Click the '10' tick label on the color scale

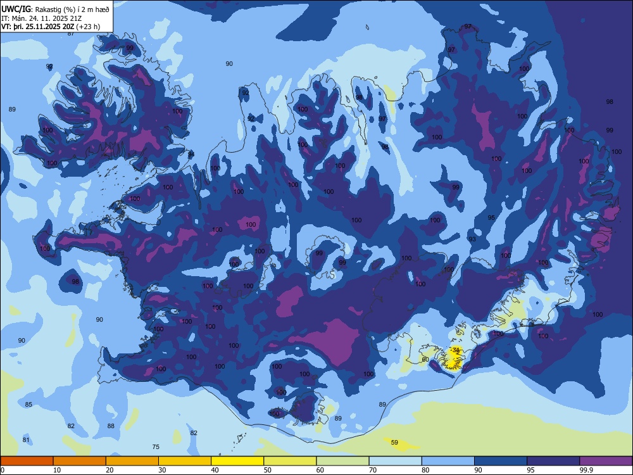coord(57,470)
